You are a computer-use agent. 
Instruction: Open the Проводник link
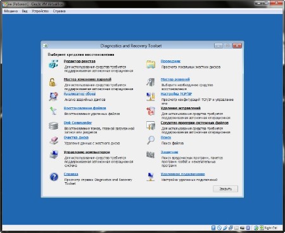click(170, 61)
